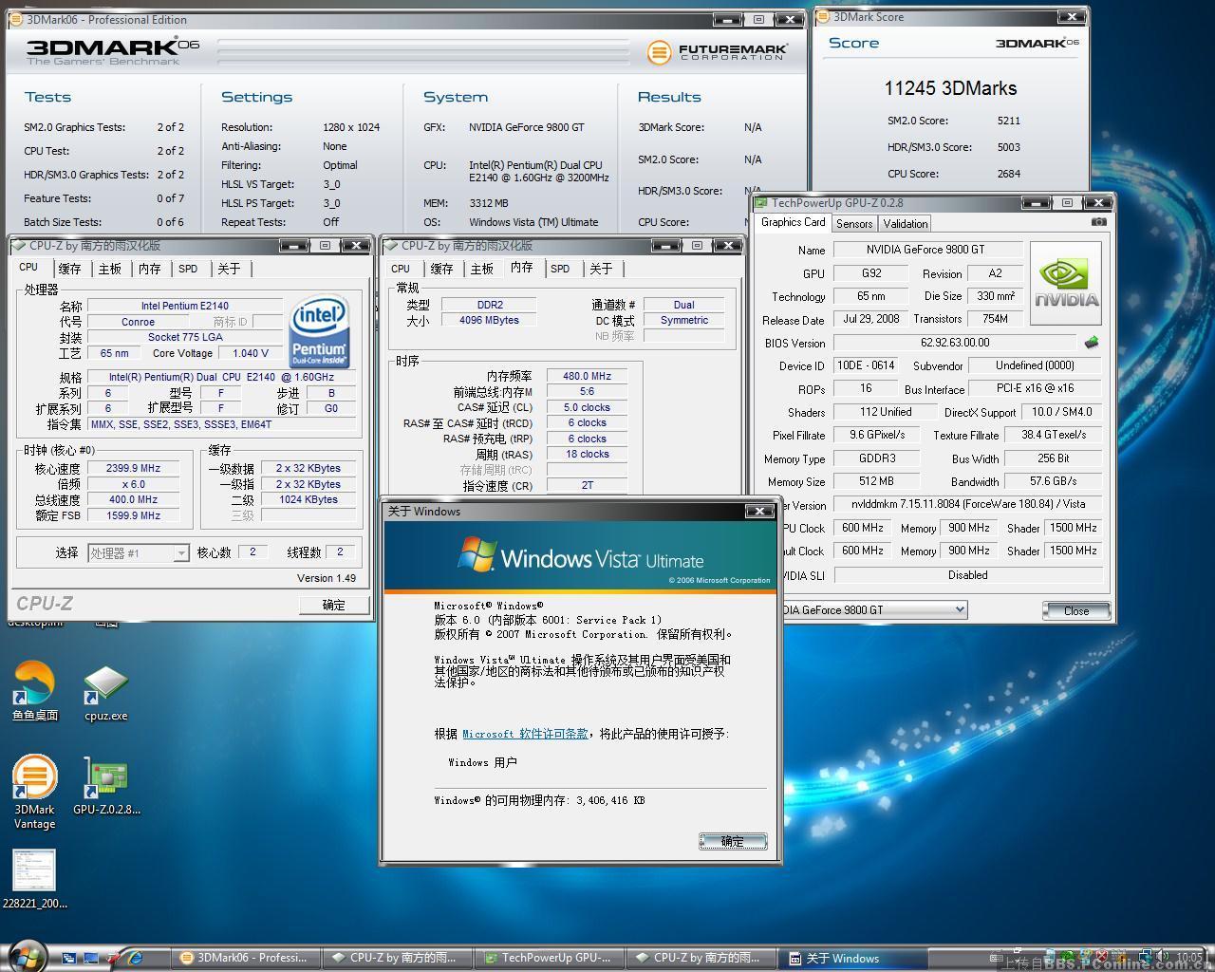This screenshot has width=1215, height=972.
Task: Click GPU-Z screenshot camera icon
Action: pyautogui.click(x=1098, y=222)
